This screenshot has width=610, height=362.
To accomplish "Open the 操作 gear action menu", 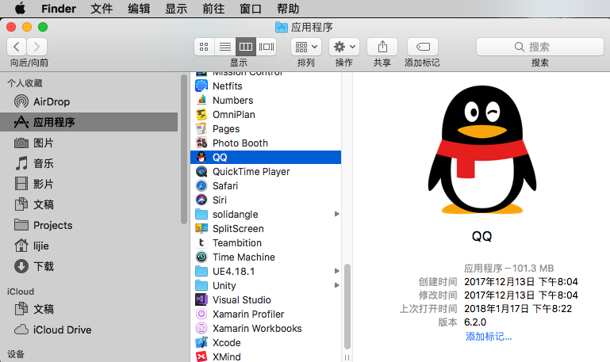I will pyautogui.click(x=344, y=47).
